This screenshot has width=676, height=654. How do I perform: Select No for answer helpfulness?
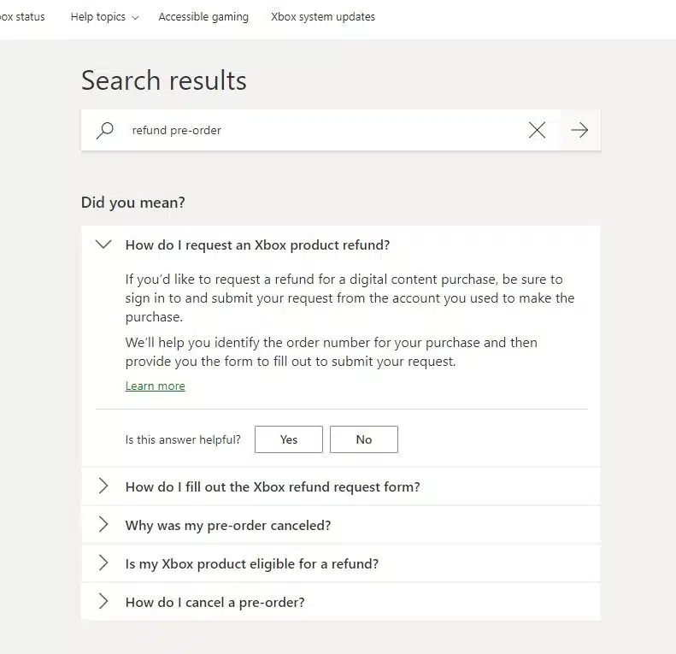364,439
